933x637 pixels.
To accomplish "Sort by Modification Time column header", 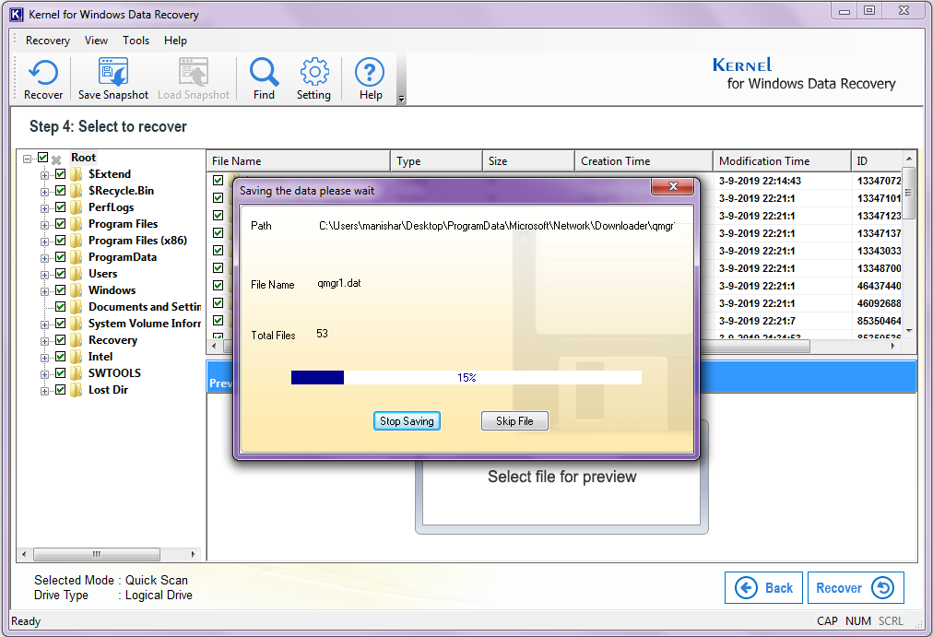I will tap(782, 161).
